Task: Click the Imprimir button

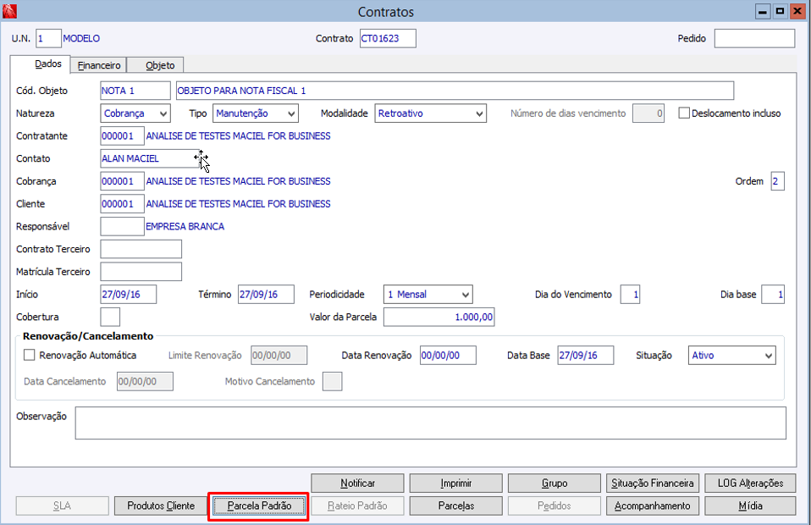Action: click(455, 484)
